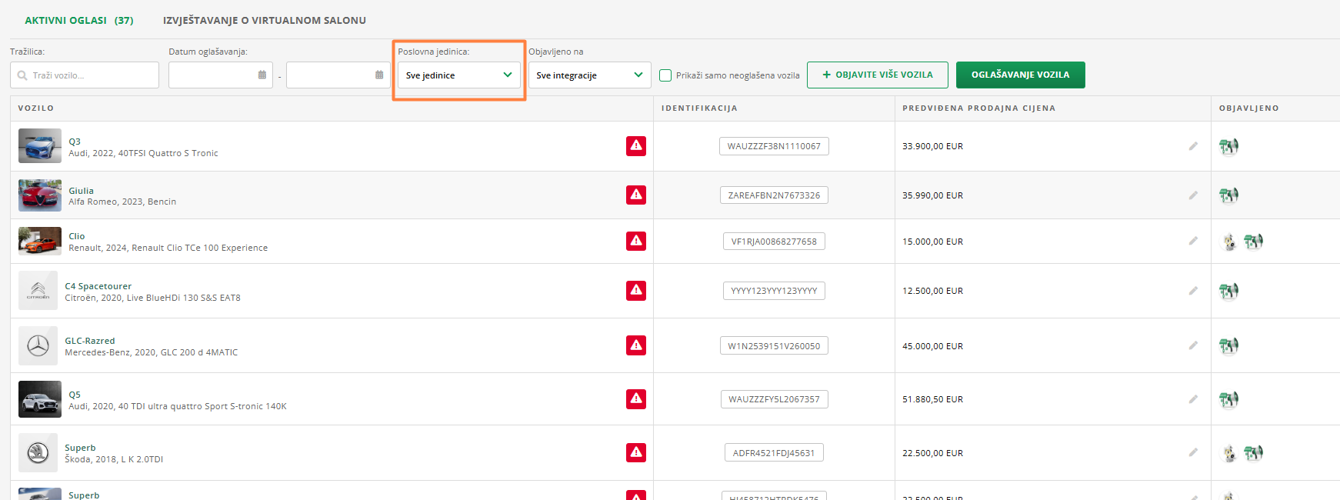Edit price pencil for 33.900,00 EUR
Screen dimensions: 1340x500
point(1193,146)
